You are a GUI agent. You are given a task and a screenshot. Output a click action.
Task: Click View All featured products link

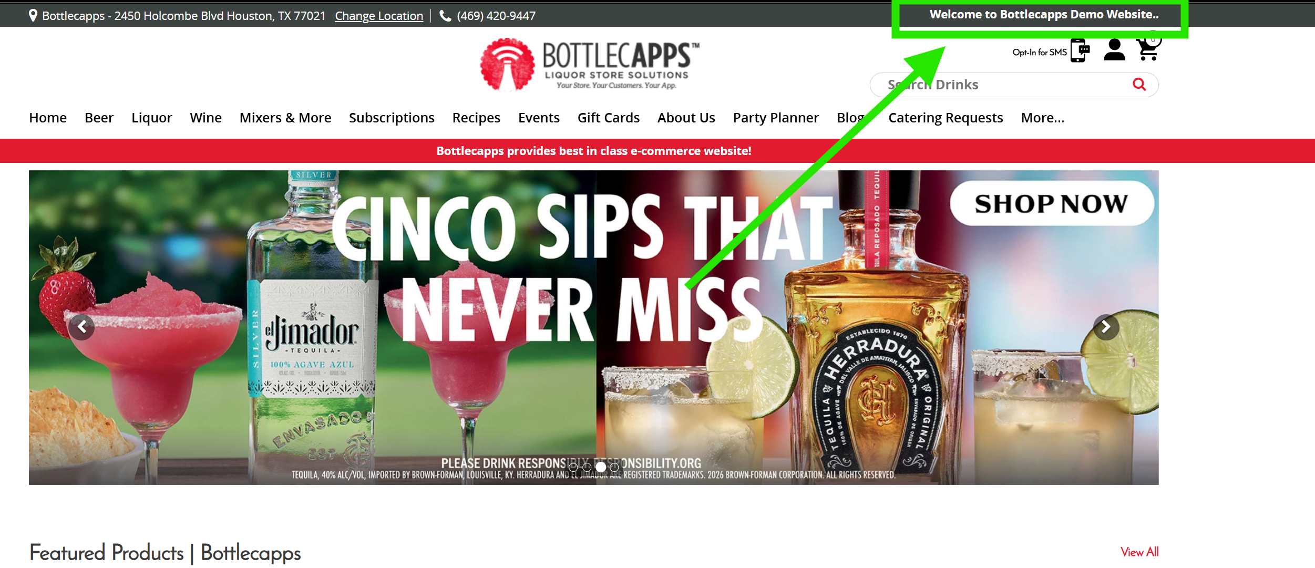point(1139,552)
